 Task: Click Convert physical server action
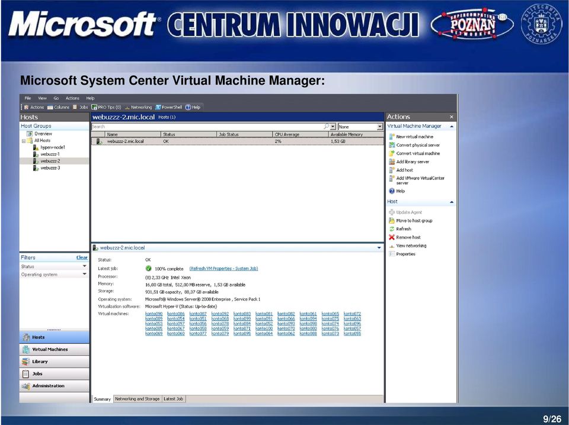coord(414,145)
